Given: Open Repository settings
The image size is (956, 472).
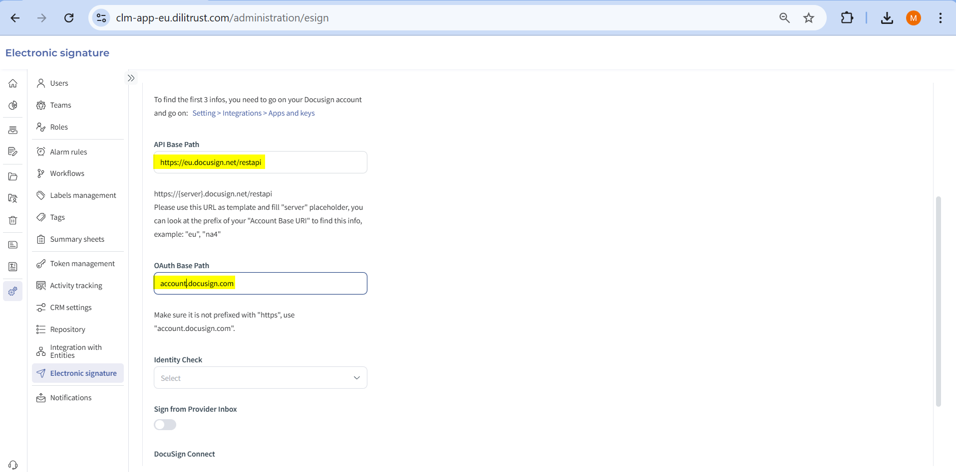Looking at the screenshot, I should 78,329.
